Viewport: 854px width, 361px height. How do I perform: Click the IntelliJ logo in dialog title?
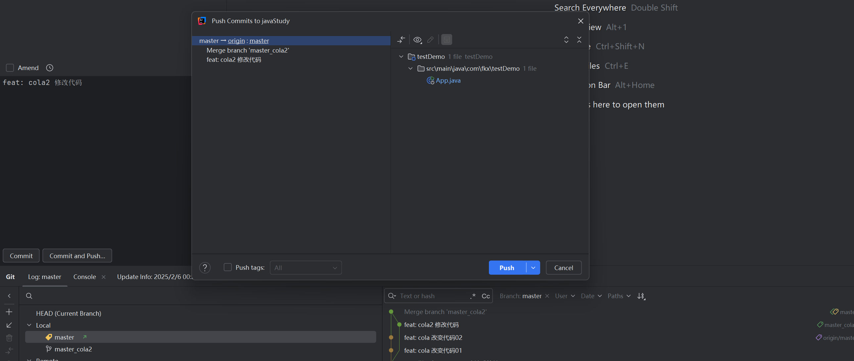pyautogui.click(x=202, y=21)
